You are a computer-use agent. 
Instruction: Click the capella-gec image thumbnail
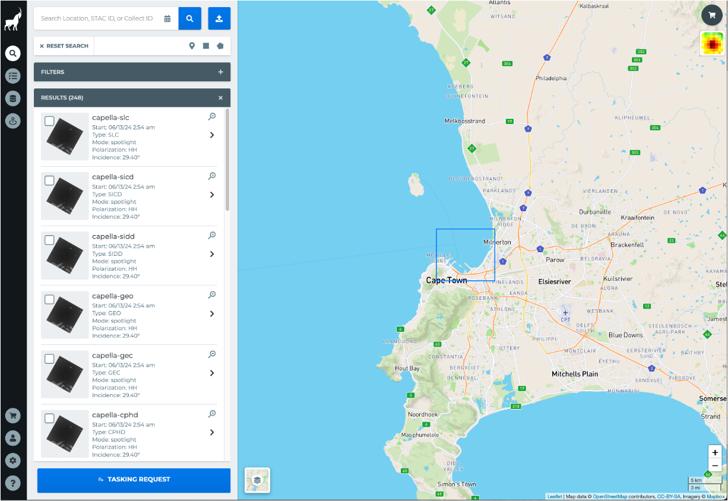pyautogui.click(x=65, y=374)
